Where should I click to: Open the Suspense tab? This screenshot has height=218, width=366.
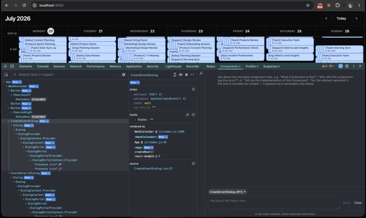click(x=271, y=66)
